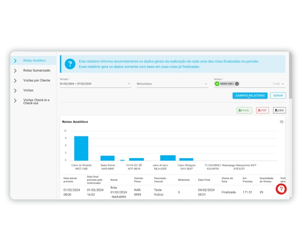This screenshot has height=251, width=302.
Task: Select the Rota 01/02/2024 - NAR-8995 name cell
Action: point(119,192)
